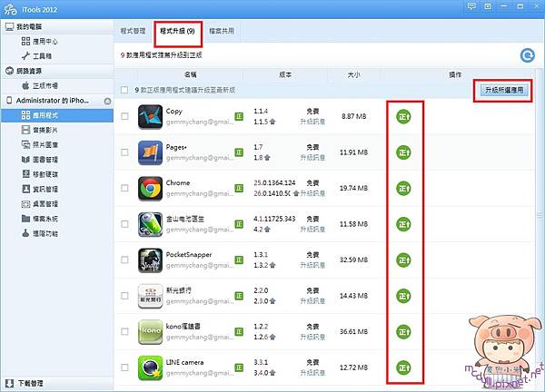545x392 pixels.
Task: Sort by the 名稱 column header
Action: click(x=190, y=74)
